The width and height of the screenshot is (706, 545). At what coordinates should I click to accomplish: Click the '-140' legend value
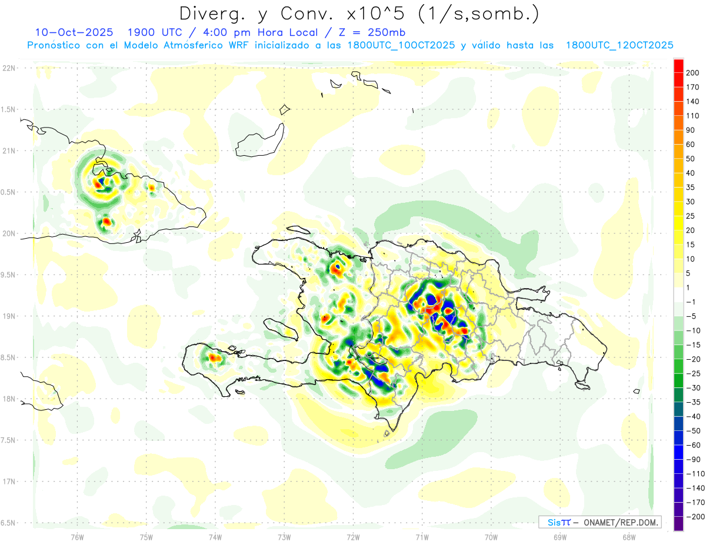click(697, 488)
